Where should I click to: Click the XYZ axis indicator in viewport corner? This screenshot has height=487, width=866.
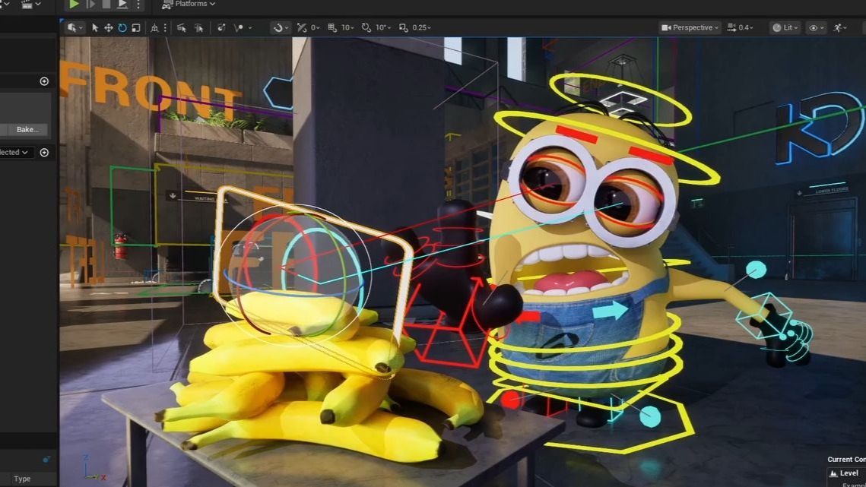click(x=93, y=468)
